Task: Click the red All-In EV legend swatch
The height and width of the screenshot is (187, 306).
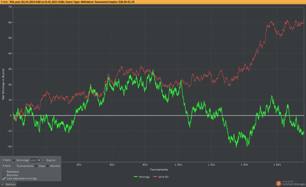Action: coord(155,177)
